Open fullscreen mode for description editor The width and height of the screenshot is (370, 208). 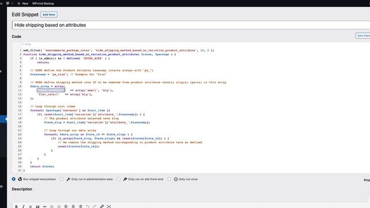pyautogui.click(x=109, y=206)
